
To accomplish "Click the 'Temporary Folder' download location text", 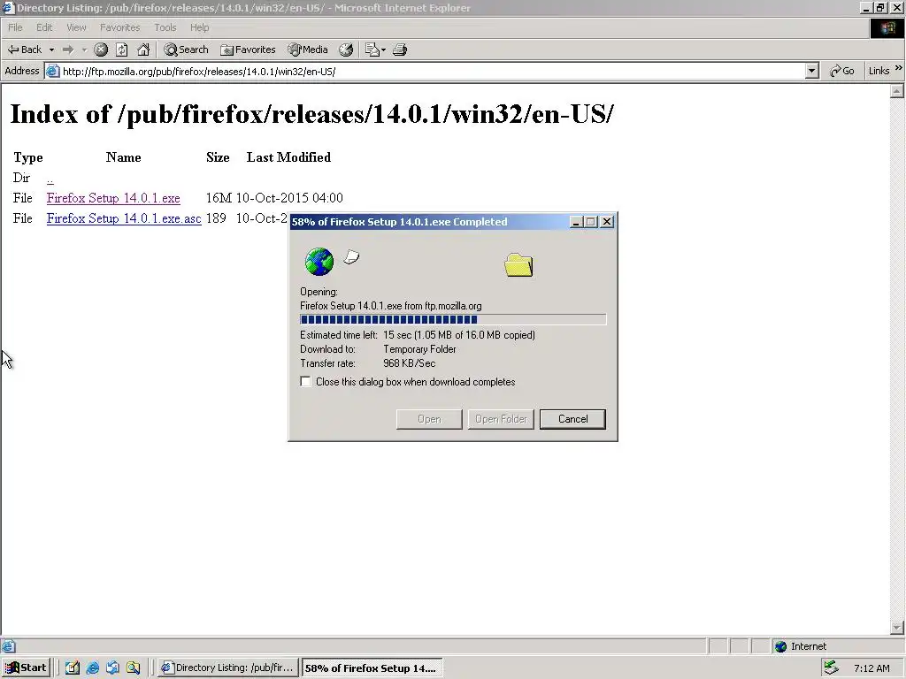I will coord(419,349).
